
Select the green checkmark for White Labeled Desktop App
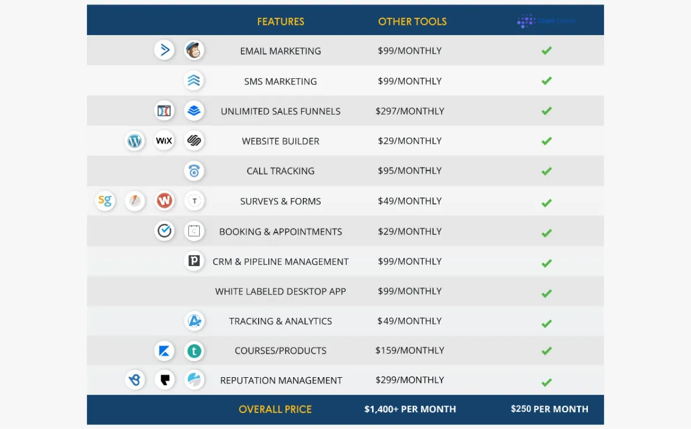point(546,293)
